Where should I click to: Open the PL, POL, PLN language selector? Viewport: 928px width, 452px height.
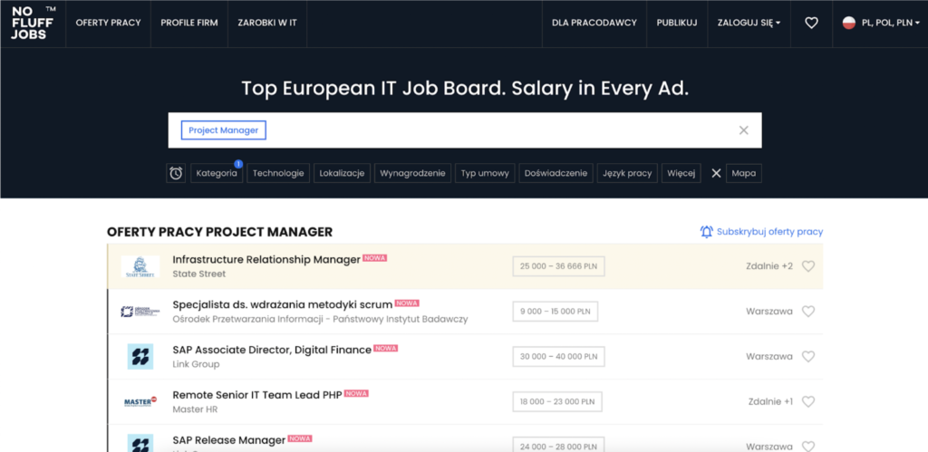tap(875, 23)
